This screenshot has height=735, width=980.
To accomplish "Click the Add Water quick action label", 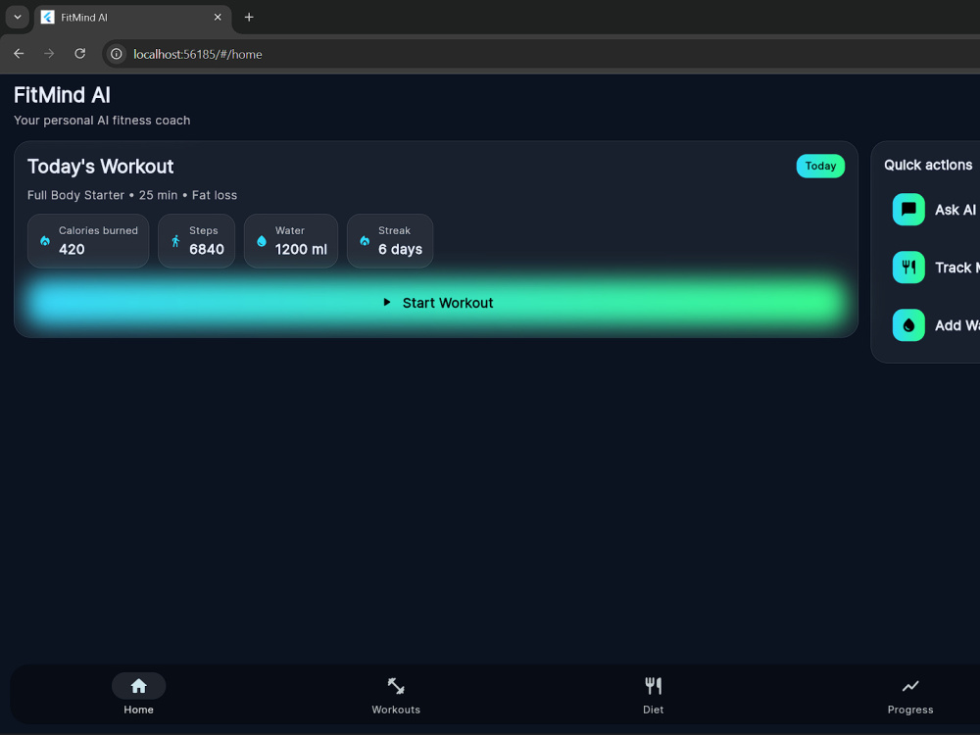I will [x=956, y=325].
